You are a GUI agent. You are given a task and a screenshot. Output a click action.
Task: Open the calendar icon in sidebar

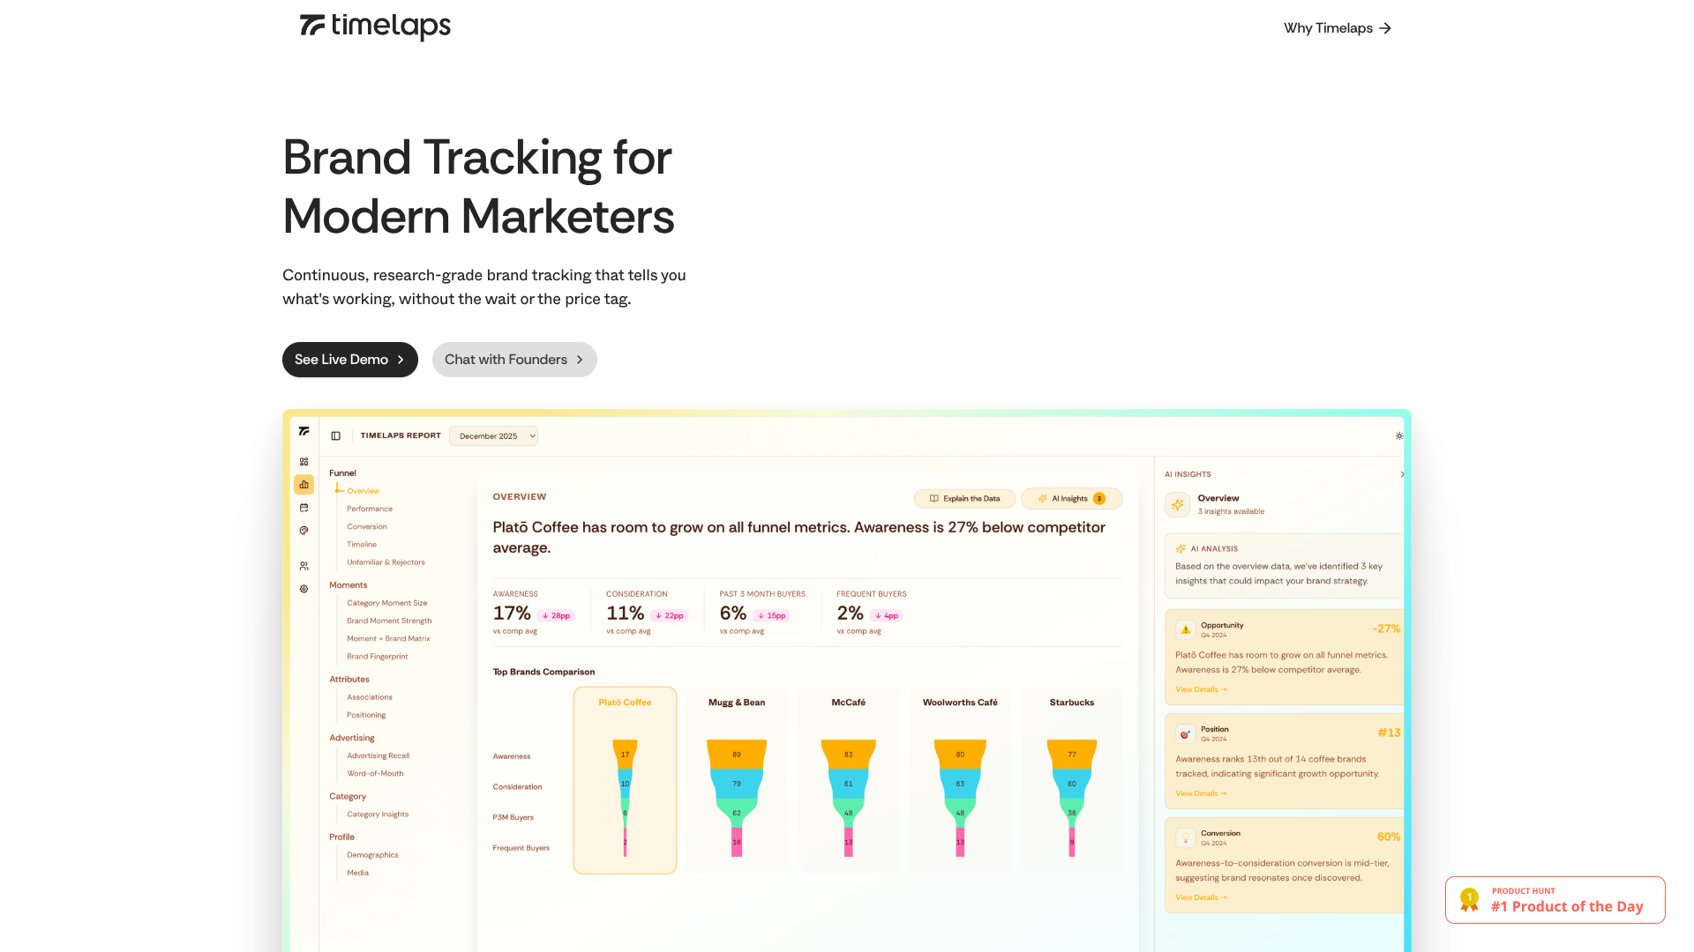(304, 508)
